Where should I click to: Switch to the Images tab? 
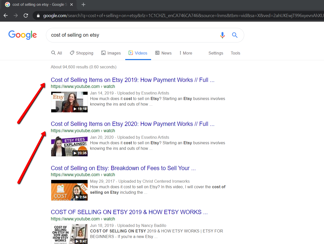[x=111, y=53]
